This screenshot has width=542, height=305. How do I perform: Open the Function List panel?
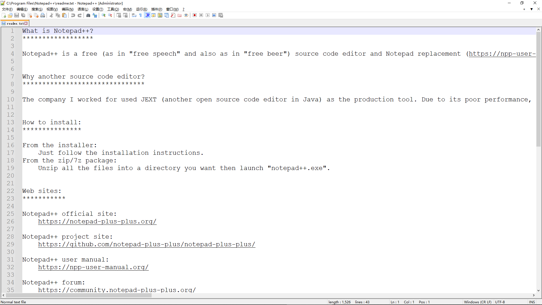[x=173, y=15]
